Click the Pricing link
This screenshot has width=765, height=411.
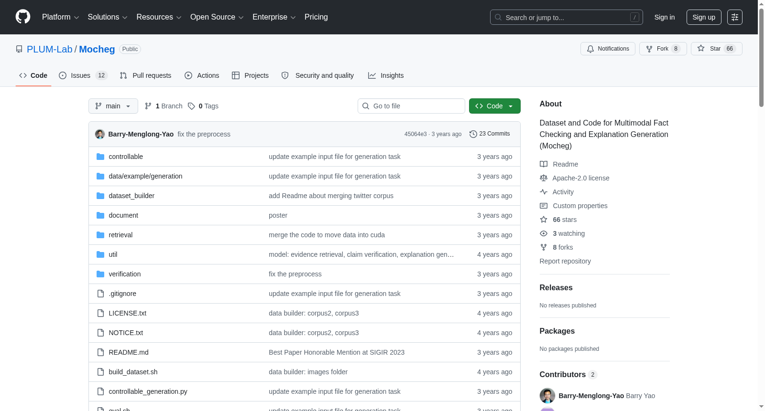point(316,17)
